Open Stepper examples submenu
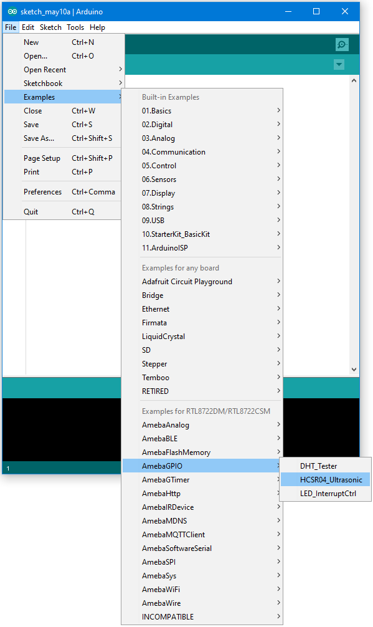The image size is (373, 627). point(202,364)
